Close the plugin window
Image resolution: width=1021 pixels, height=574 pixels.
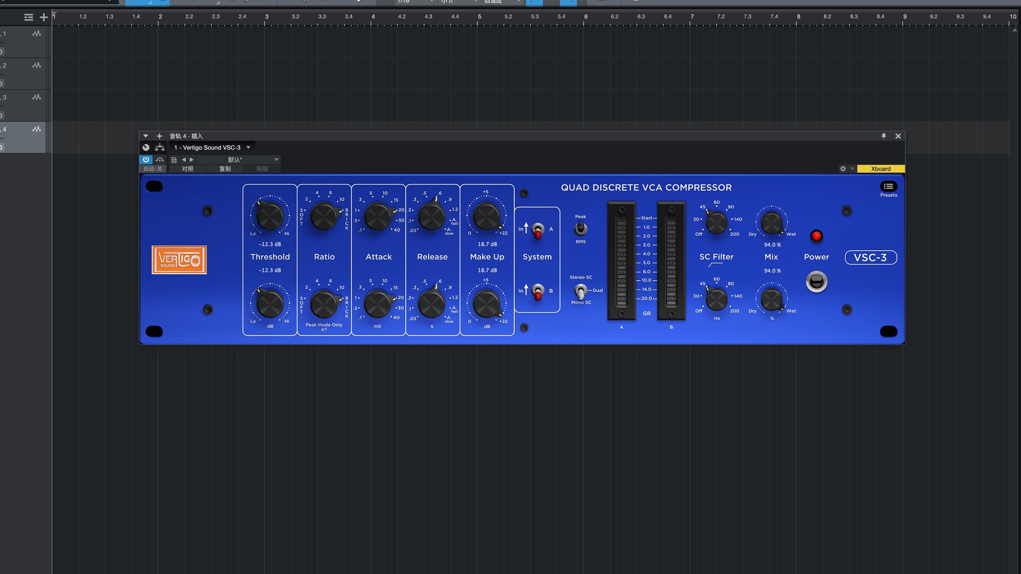[x=898, y=136]
